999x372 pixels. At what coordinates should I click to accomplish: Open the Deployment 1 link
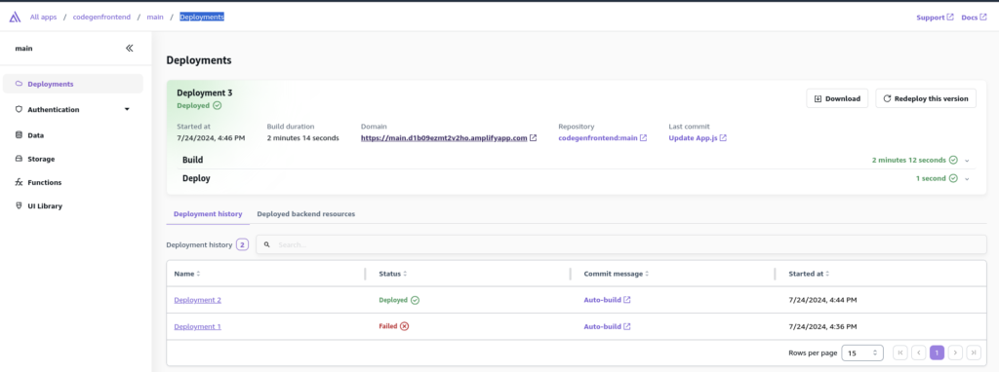[x=197, y=326]
